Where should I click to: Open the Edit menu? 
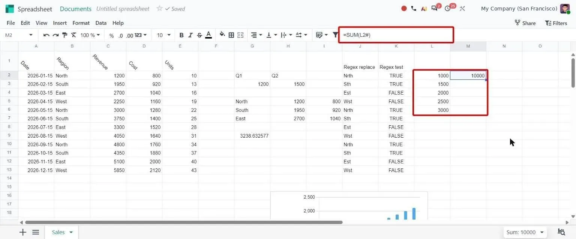(25, 23)
